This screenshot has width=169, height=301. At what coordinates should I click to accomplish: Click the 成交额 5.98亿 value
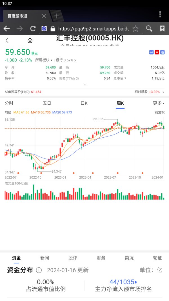tap(160, 73)
